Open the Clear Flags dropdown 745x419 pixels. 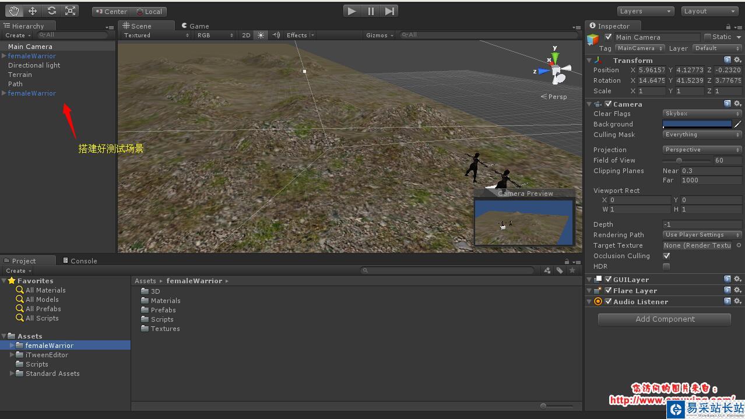[x=702, y=114]
